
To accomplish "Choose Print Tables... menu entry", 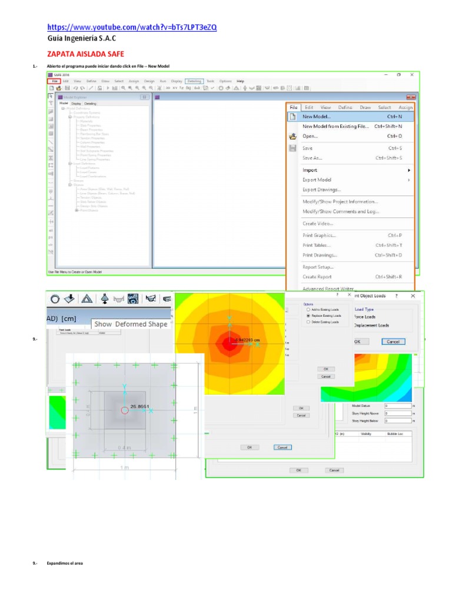I will [350, 246].
